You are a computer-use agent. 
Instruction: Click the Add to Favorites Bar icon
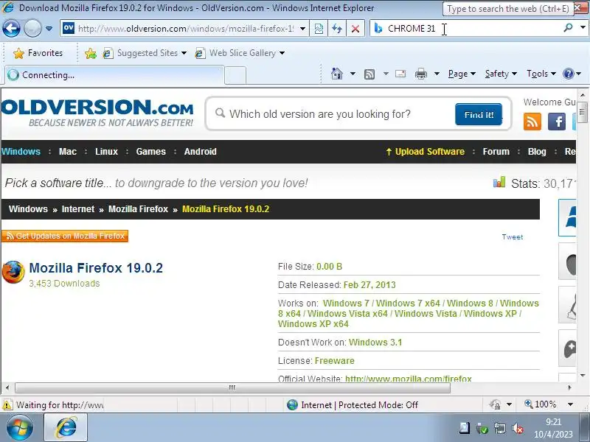click(x=91, y=53)
